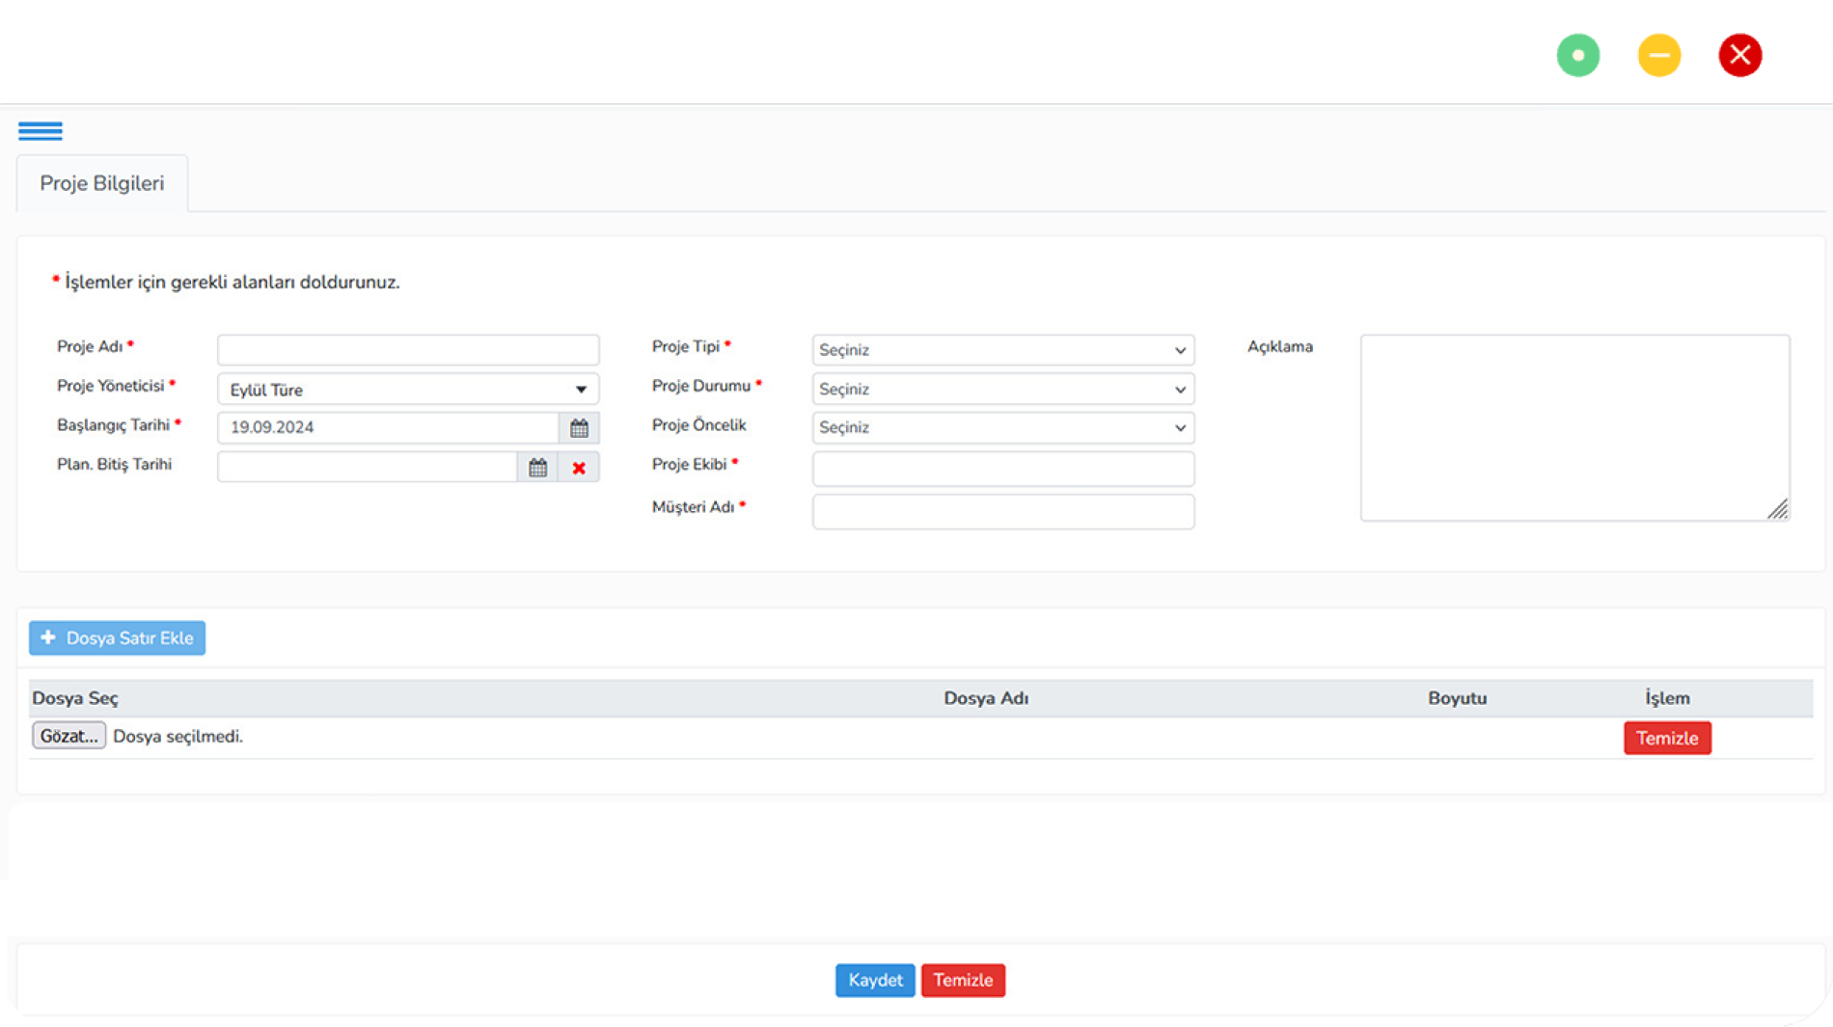Click the Proje Tipi label

686,346
